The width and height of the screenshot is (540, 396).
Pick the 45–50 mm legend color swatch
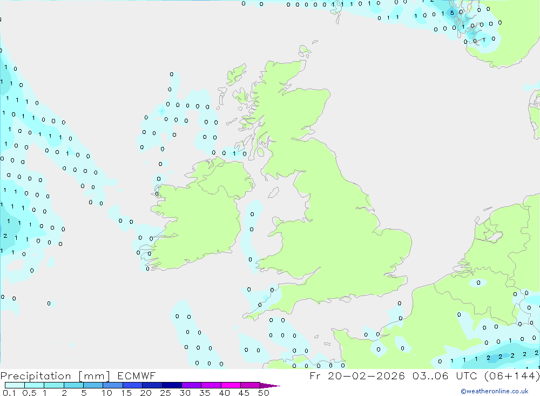tap(251, 385)
